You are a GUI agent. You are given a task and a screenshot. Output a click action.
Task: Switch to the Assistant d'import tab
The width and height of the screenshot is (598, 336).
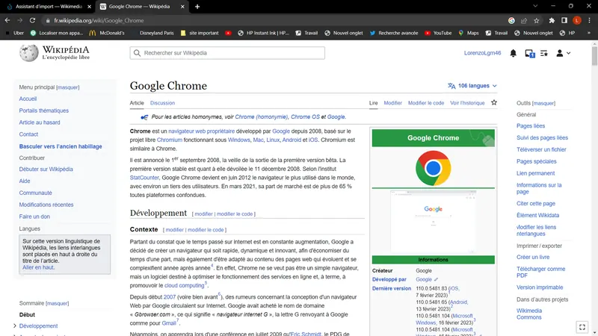click(x=49, y=7)
